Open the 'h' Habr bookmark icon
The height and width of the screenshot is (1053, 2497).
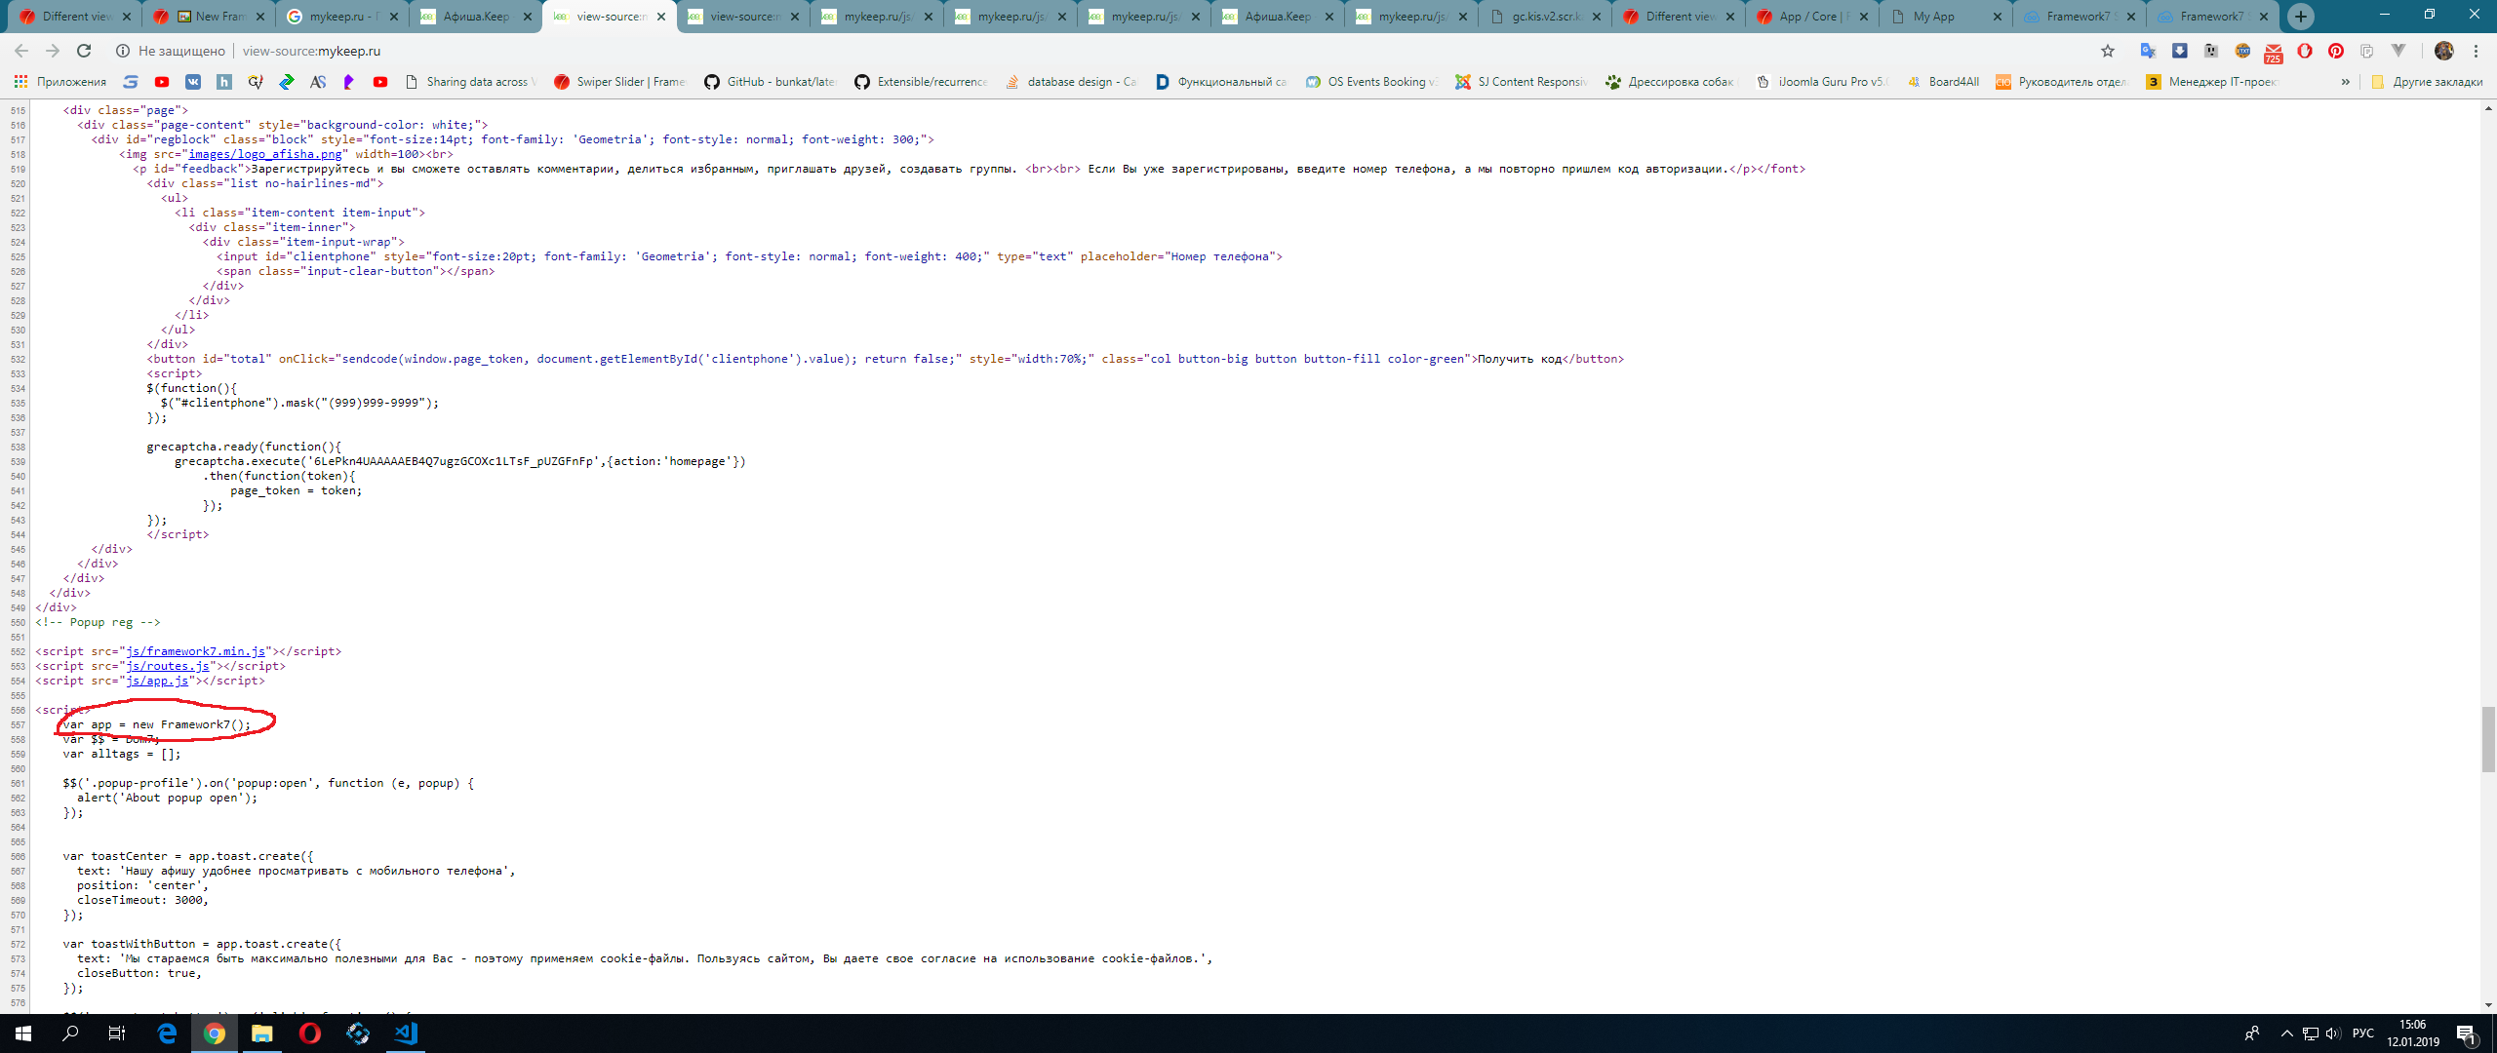224,82
